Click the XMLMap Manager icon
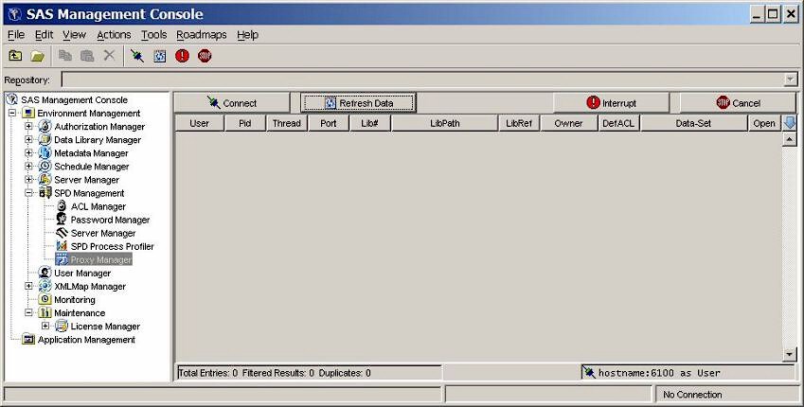The height and width of the screenshot is (407, 804). (45, 286)
